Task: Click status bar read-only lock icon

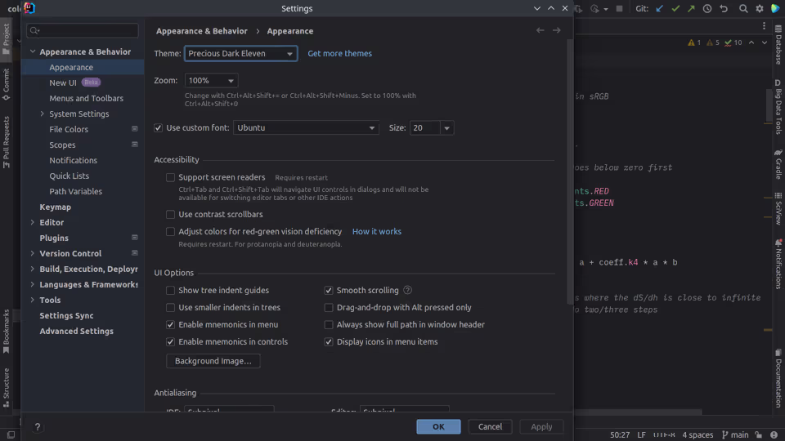Action: (x=759, y=435)
